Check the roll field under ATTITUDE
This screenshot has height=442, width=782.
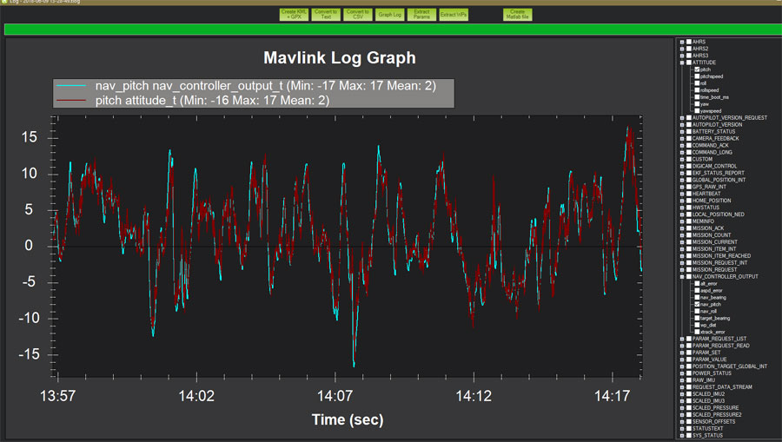click(x=697, y=83)
